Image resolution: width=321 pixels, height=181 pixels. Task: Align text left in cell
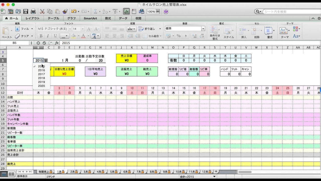pyautogui.click(x=107, y=36)
